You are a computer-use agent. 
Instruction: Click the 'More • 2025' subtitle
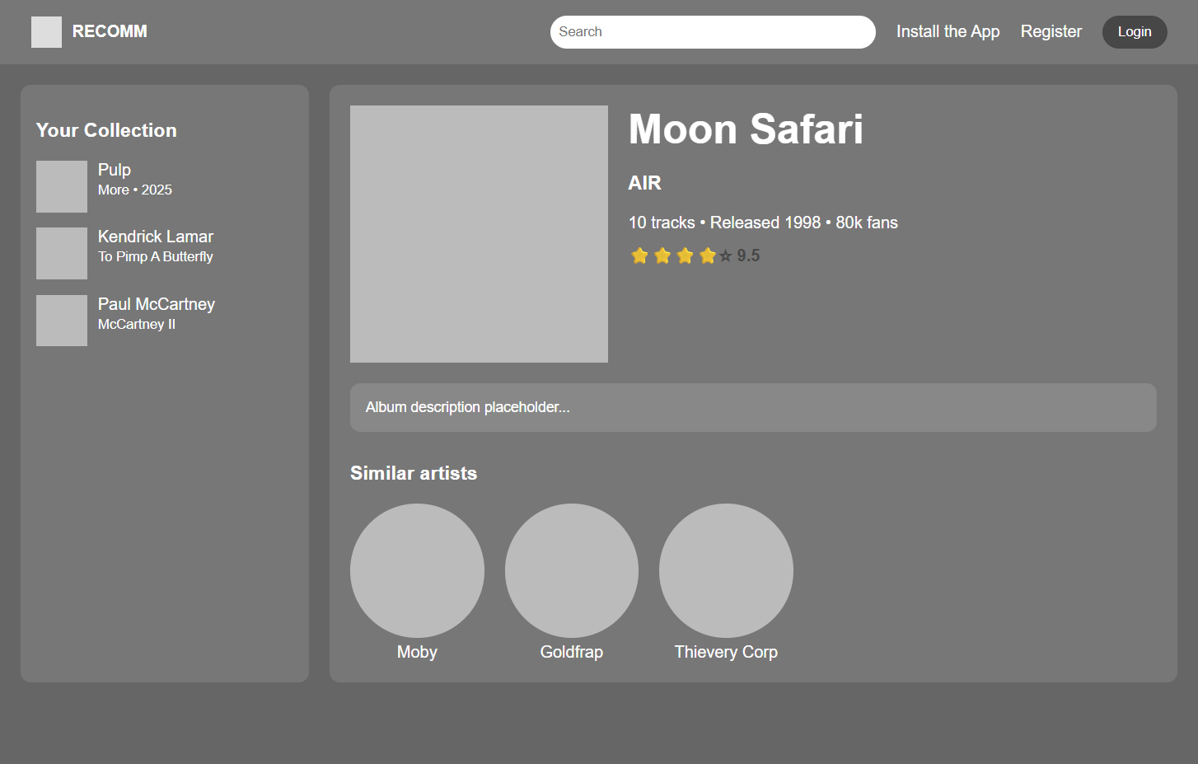(135, 190)
